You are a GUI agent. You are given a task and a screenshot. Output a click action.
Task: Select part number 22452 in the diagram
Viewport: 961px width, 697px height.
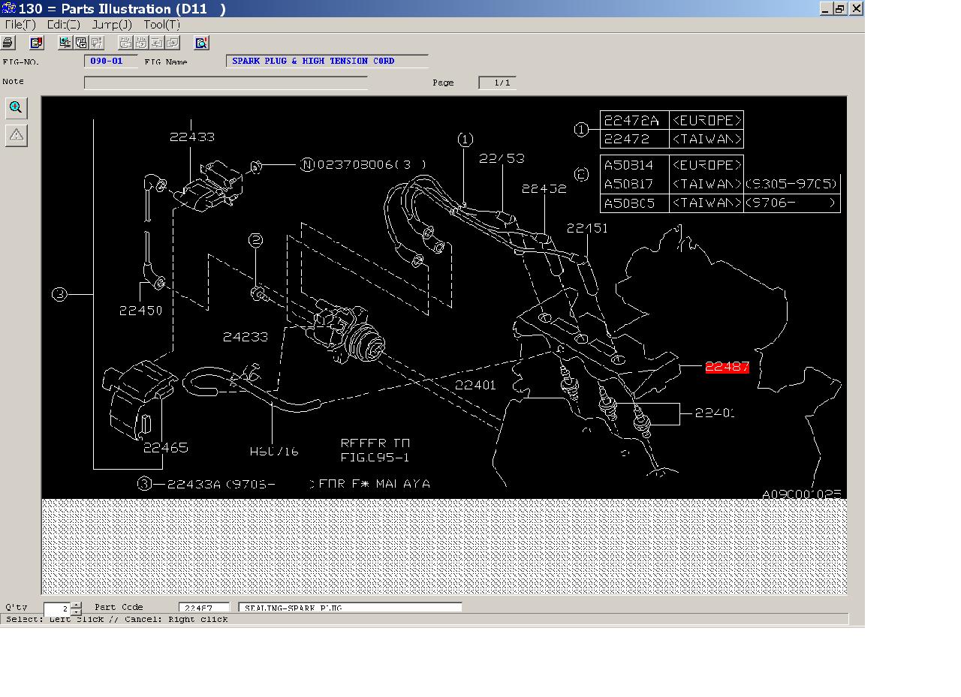click(544, 188)
